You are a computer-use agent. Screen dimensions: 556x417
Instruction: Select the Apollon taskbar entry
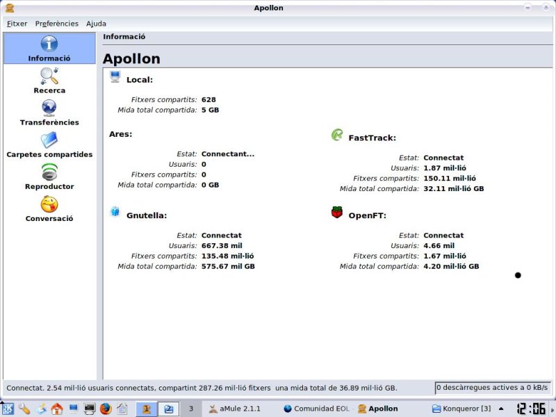pos(377,409)
